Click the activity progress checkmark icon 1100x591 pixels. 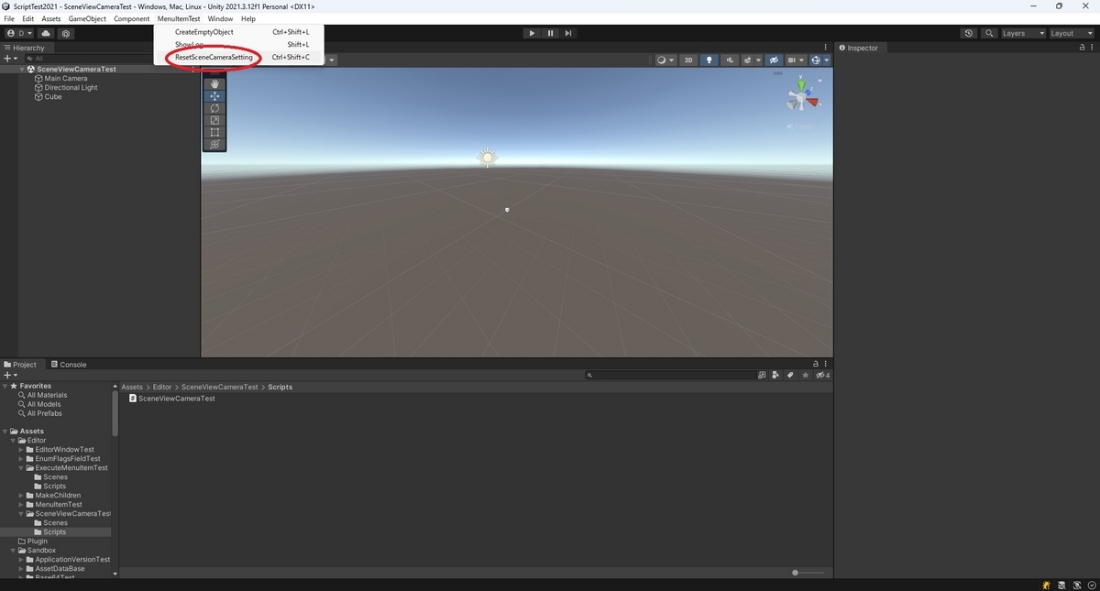(1091, 585)
